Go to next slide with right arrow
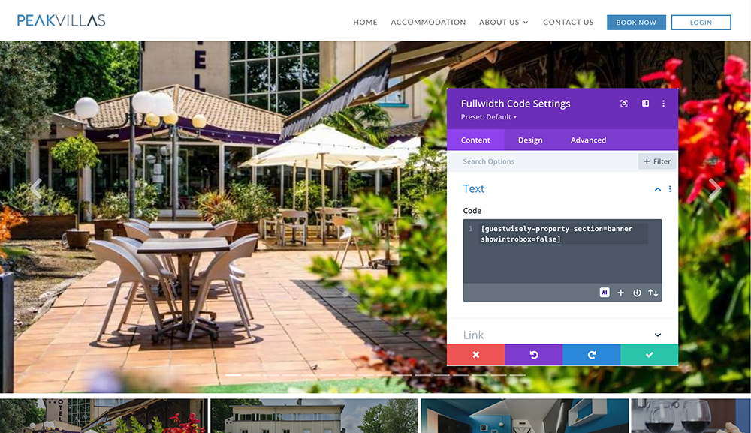This screenshot has height=433, width=751. click(714, 189)
